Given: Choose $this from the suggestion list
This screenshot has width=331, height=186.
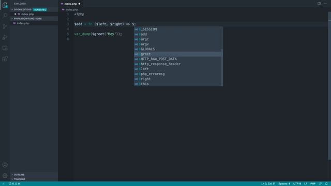Looking at the screenshot, I should (x=178, y=84).
